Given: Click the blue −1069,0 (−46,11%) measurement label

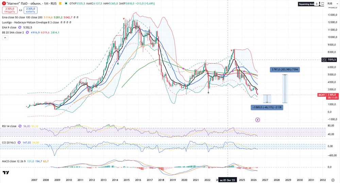Looking at the screenshot, I should (x=267, y=107).
